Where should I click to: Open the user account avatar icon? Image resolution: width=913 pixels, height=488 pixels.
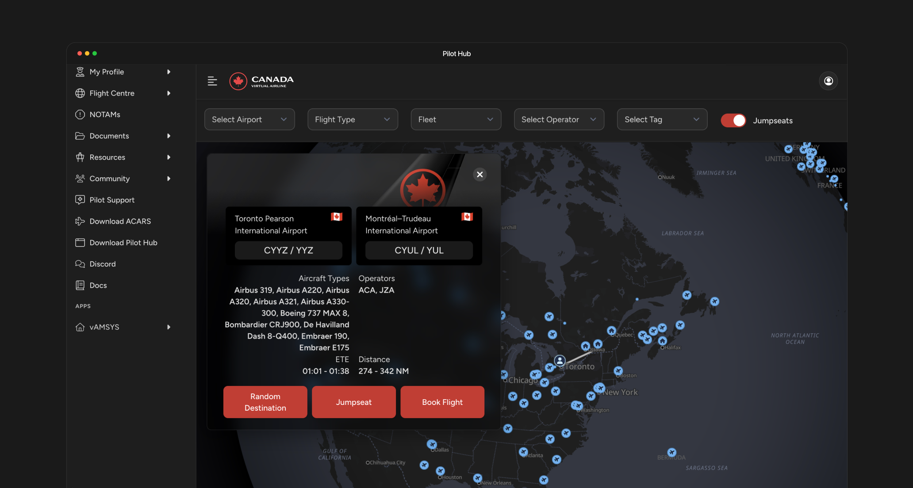(x=828, y=81)
